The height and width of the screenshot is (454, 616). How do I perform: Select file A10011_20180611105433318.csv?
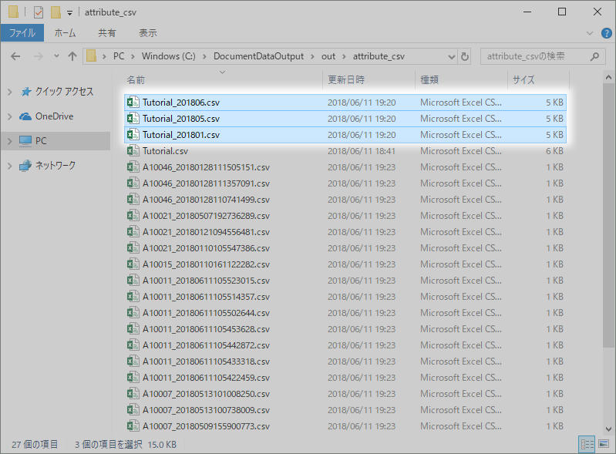345,362
